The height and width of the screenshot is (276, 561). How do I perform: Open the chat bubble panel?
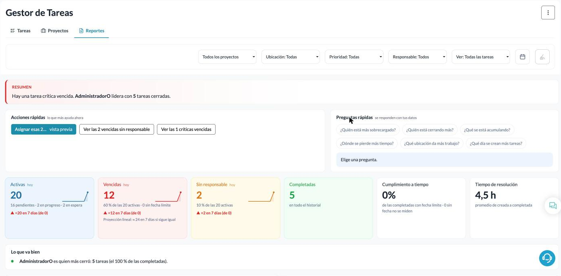tap(553, 206)
